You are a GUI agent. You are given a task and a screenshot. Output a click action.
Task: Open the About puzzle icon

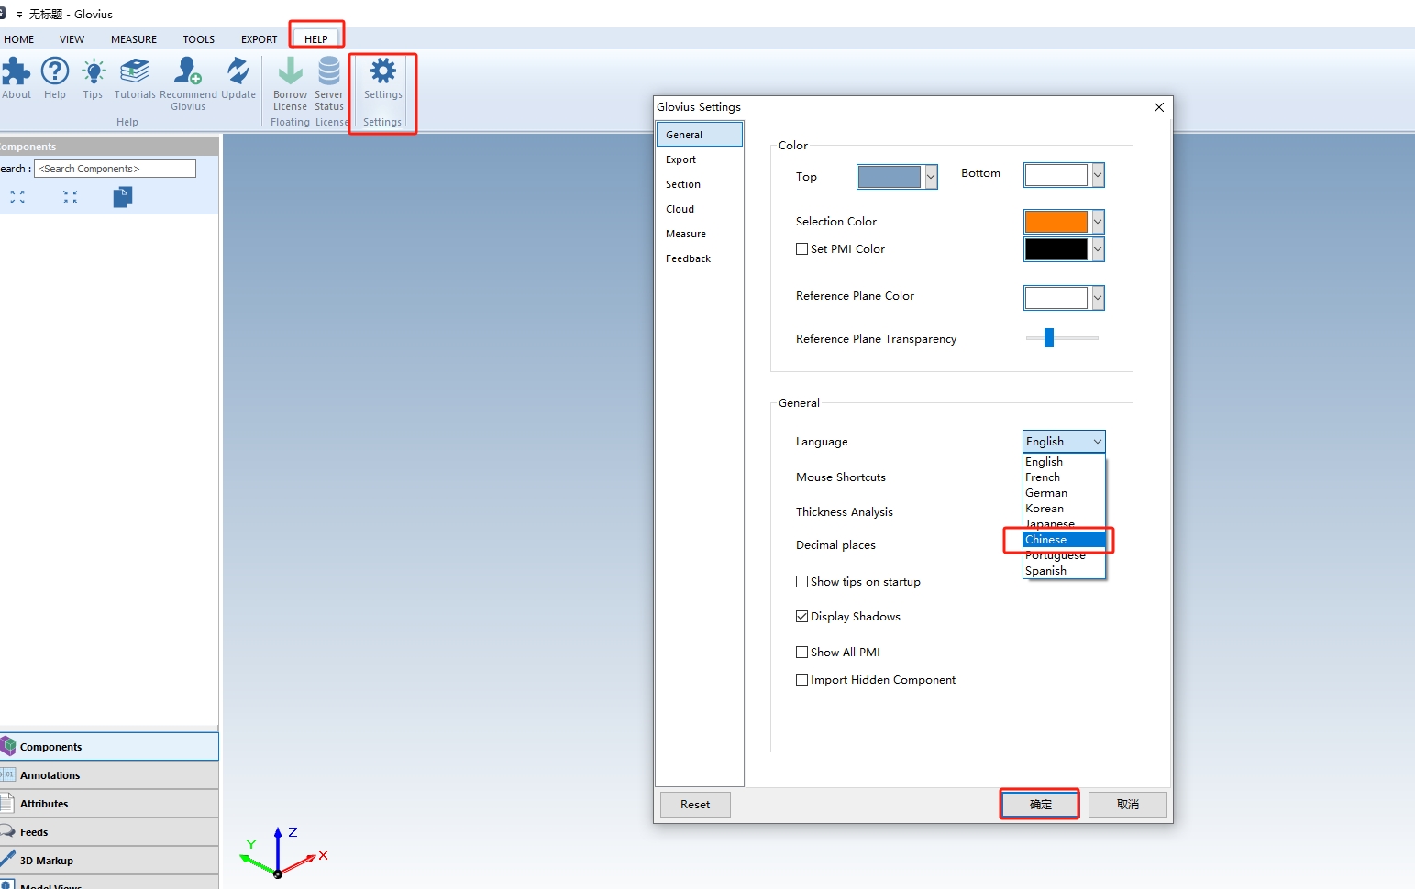click(16, 72)
